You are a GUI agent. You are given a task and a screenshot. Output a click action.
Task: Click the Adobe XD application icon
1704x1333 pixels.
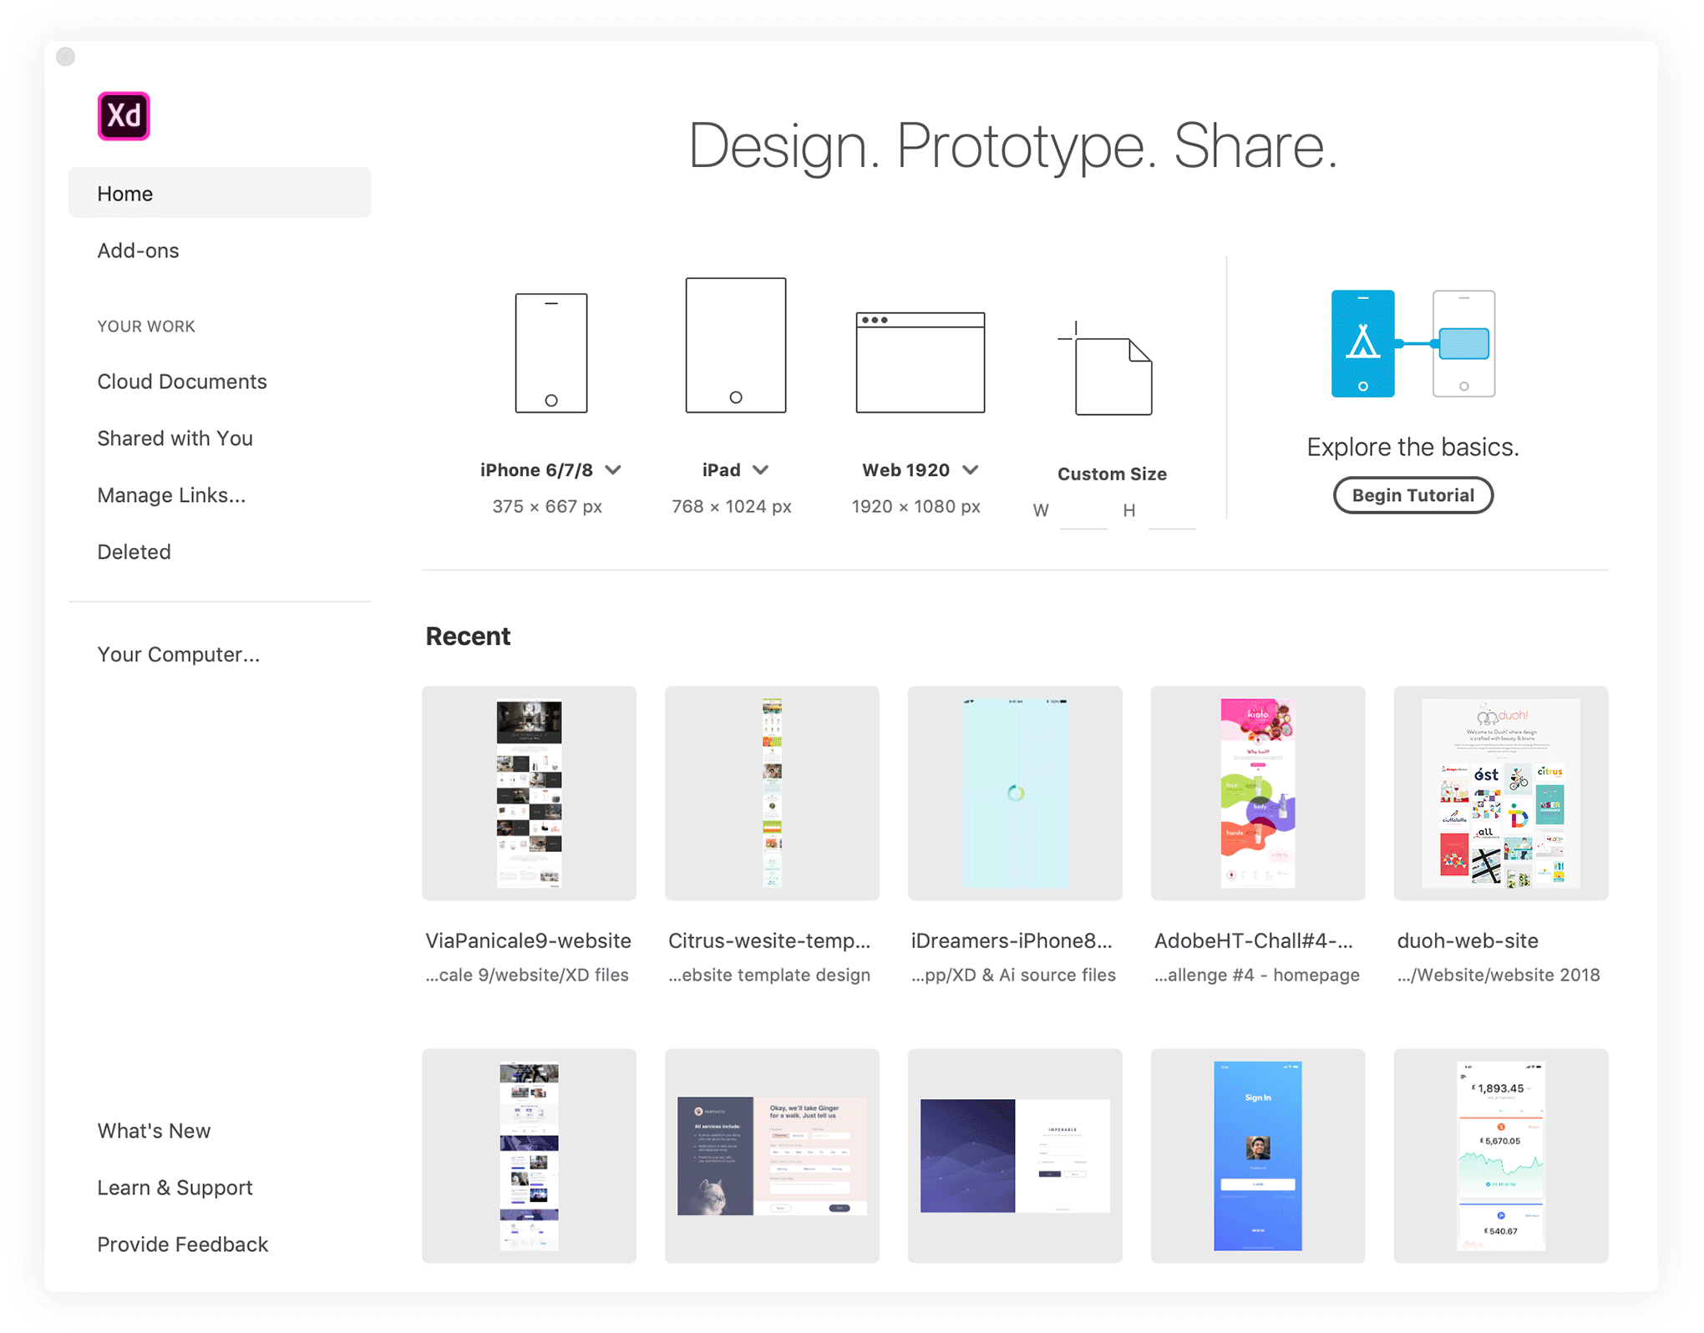123,116
